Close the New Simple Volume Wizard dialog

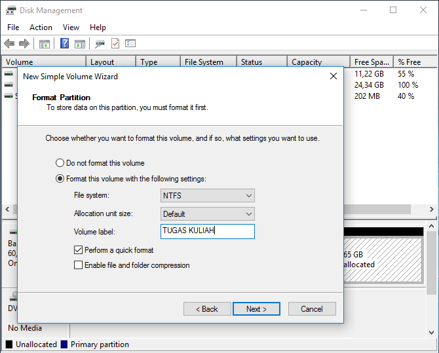[333, 76]
